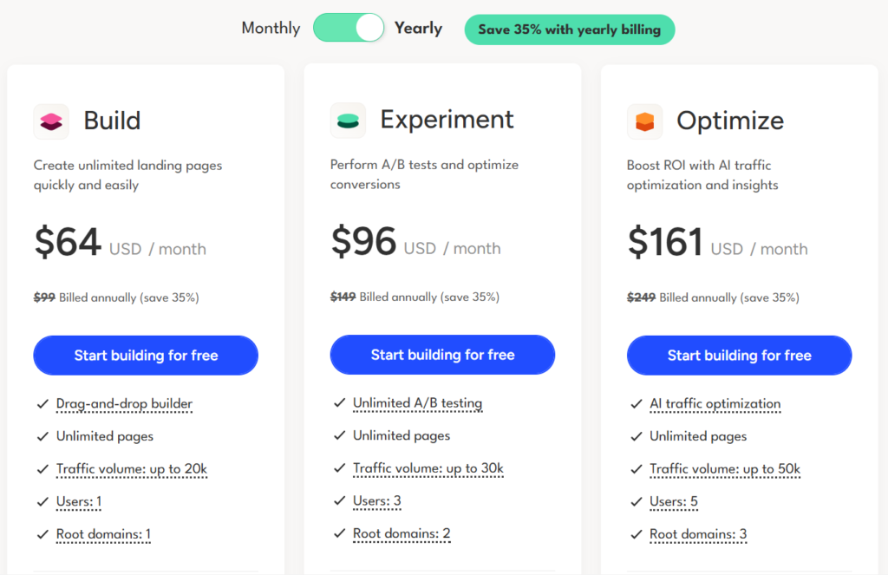The height and width of the screenshot is (575, 888).
Task: Click the checkmark beside Root domains: 2
Action: (x=339, y=534)
